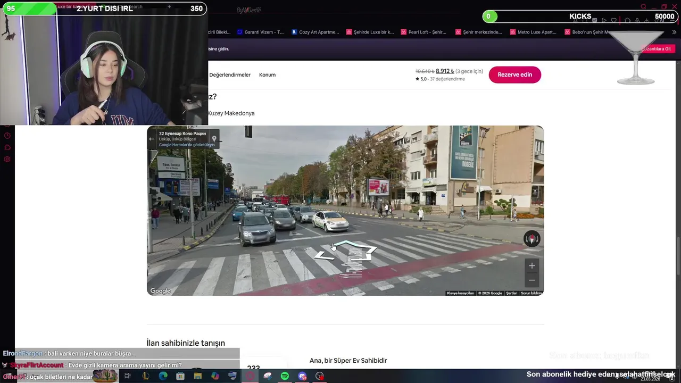
Task: Open Microsoft Store from the taskbar
Action: (x=180, y=376)
